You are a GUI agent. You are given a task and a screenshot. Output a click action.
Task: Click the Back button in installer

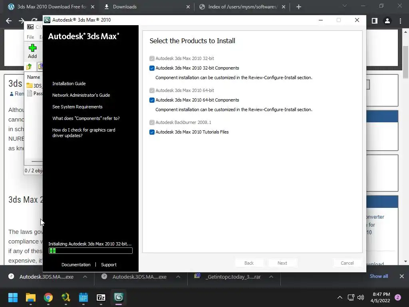click(249, 263)
